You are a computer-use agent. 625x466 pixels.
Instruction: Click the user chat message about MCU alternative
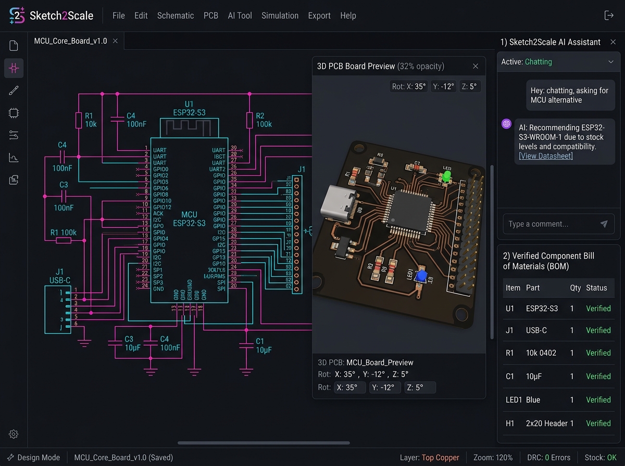click(570, 95)
